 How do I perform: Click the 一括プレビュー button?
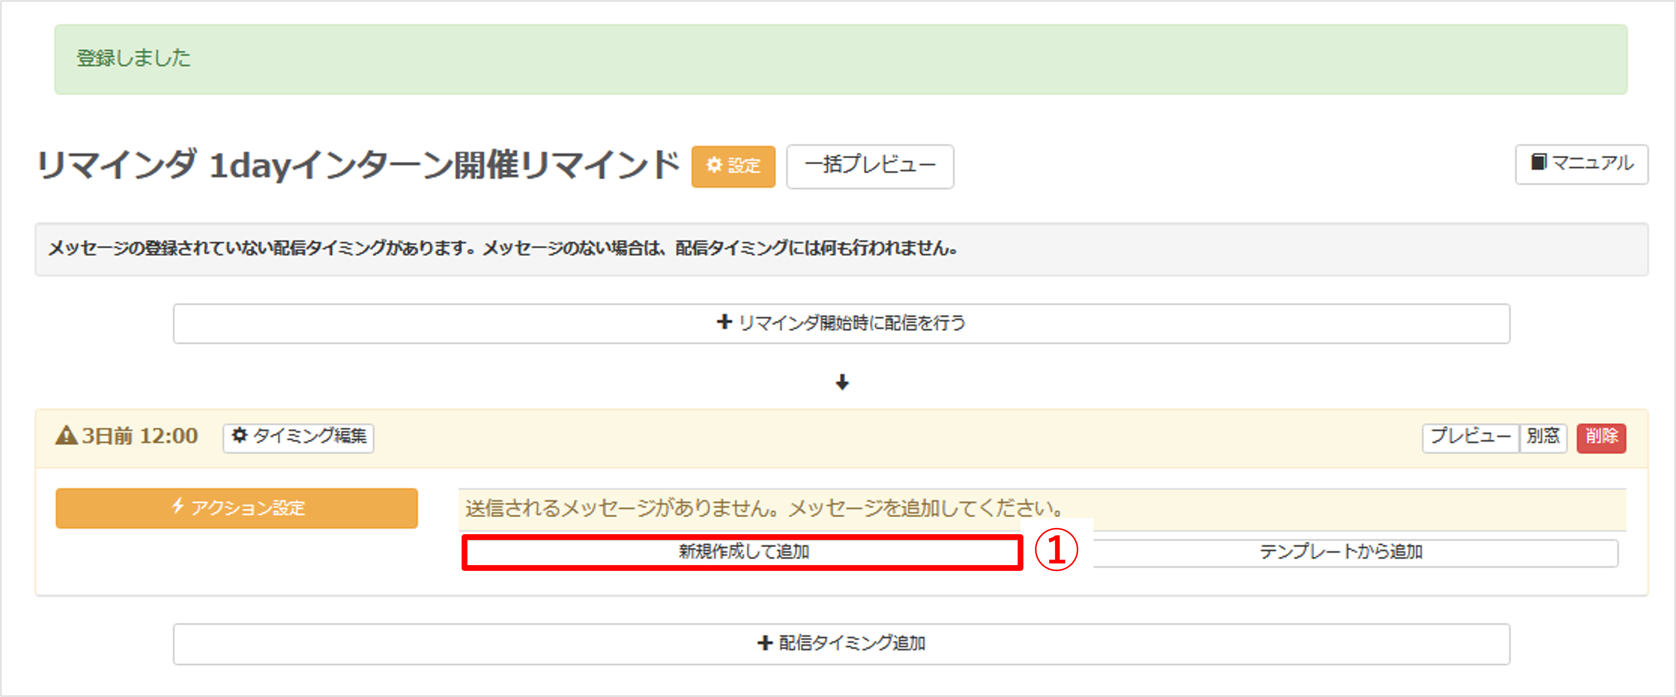[870, 167]
